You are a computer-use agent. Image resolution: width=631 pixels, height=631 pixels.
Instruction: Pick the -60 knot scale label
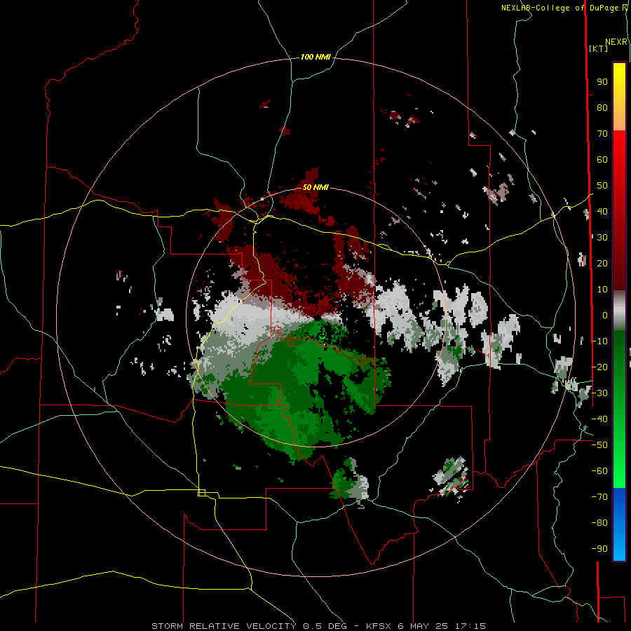pyautogui.click(x=599, y=471)
